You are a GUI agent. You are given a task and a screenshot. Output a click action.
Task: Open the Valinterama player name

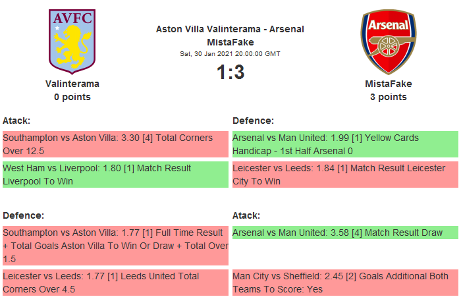(72, 84)
